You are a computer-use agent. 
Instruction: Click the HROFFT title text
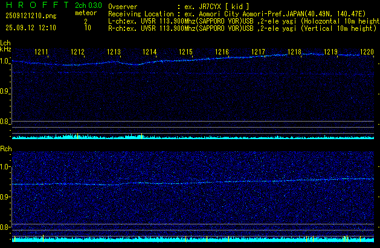click(x=37, y=5)
